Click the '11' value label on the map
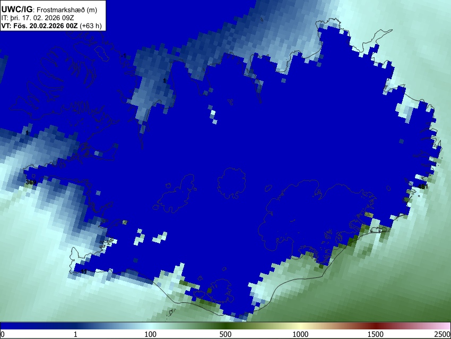451x339 pixels. click(84, 272)
